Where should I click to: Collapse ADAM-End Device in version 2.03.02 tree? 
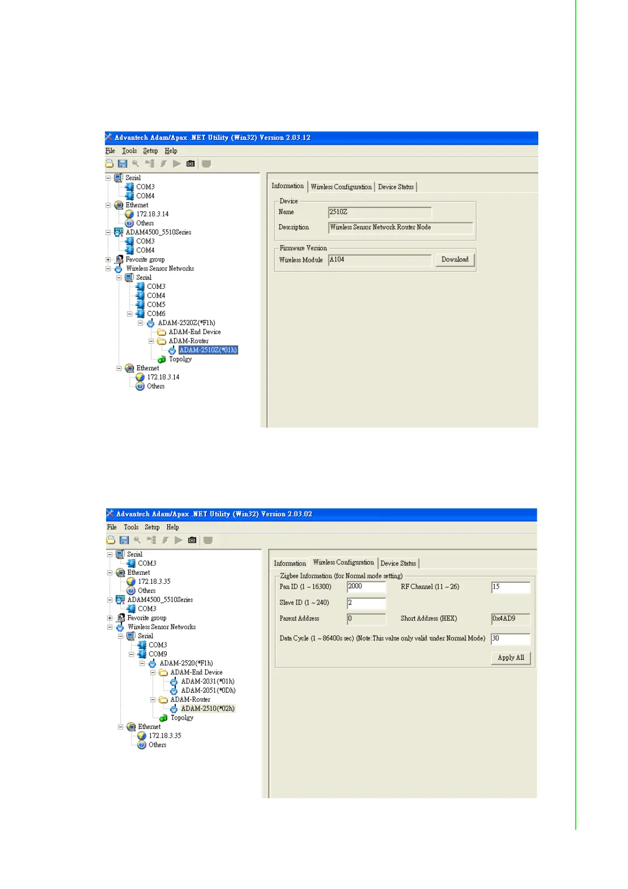tap(153, 673)
